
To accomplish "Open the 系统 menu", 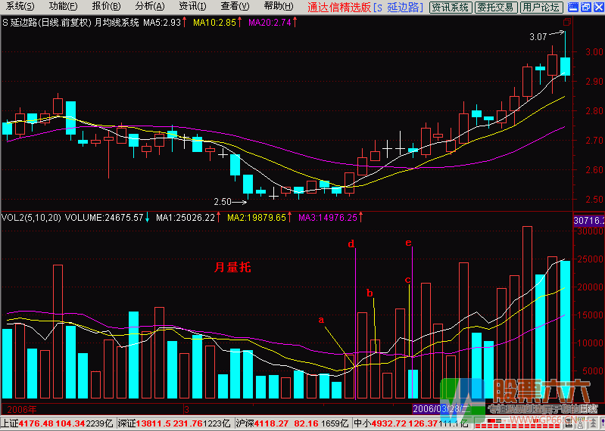I will pos(19,7).
